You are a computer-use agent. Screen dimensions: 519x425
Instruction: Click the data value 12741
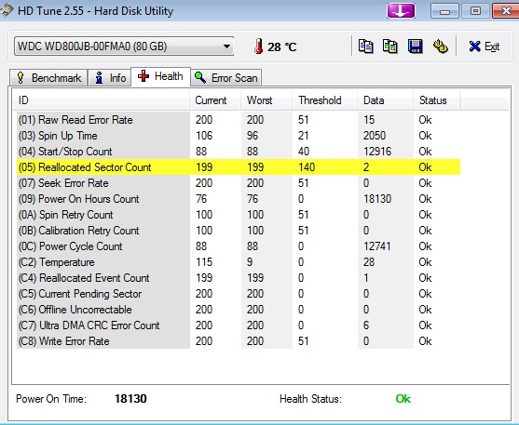click(377, 246)
